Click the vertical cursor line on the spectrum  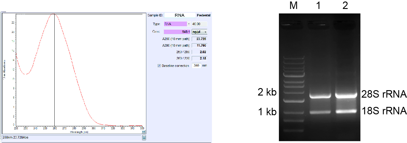pyautogui.click(x=54, y=75)
